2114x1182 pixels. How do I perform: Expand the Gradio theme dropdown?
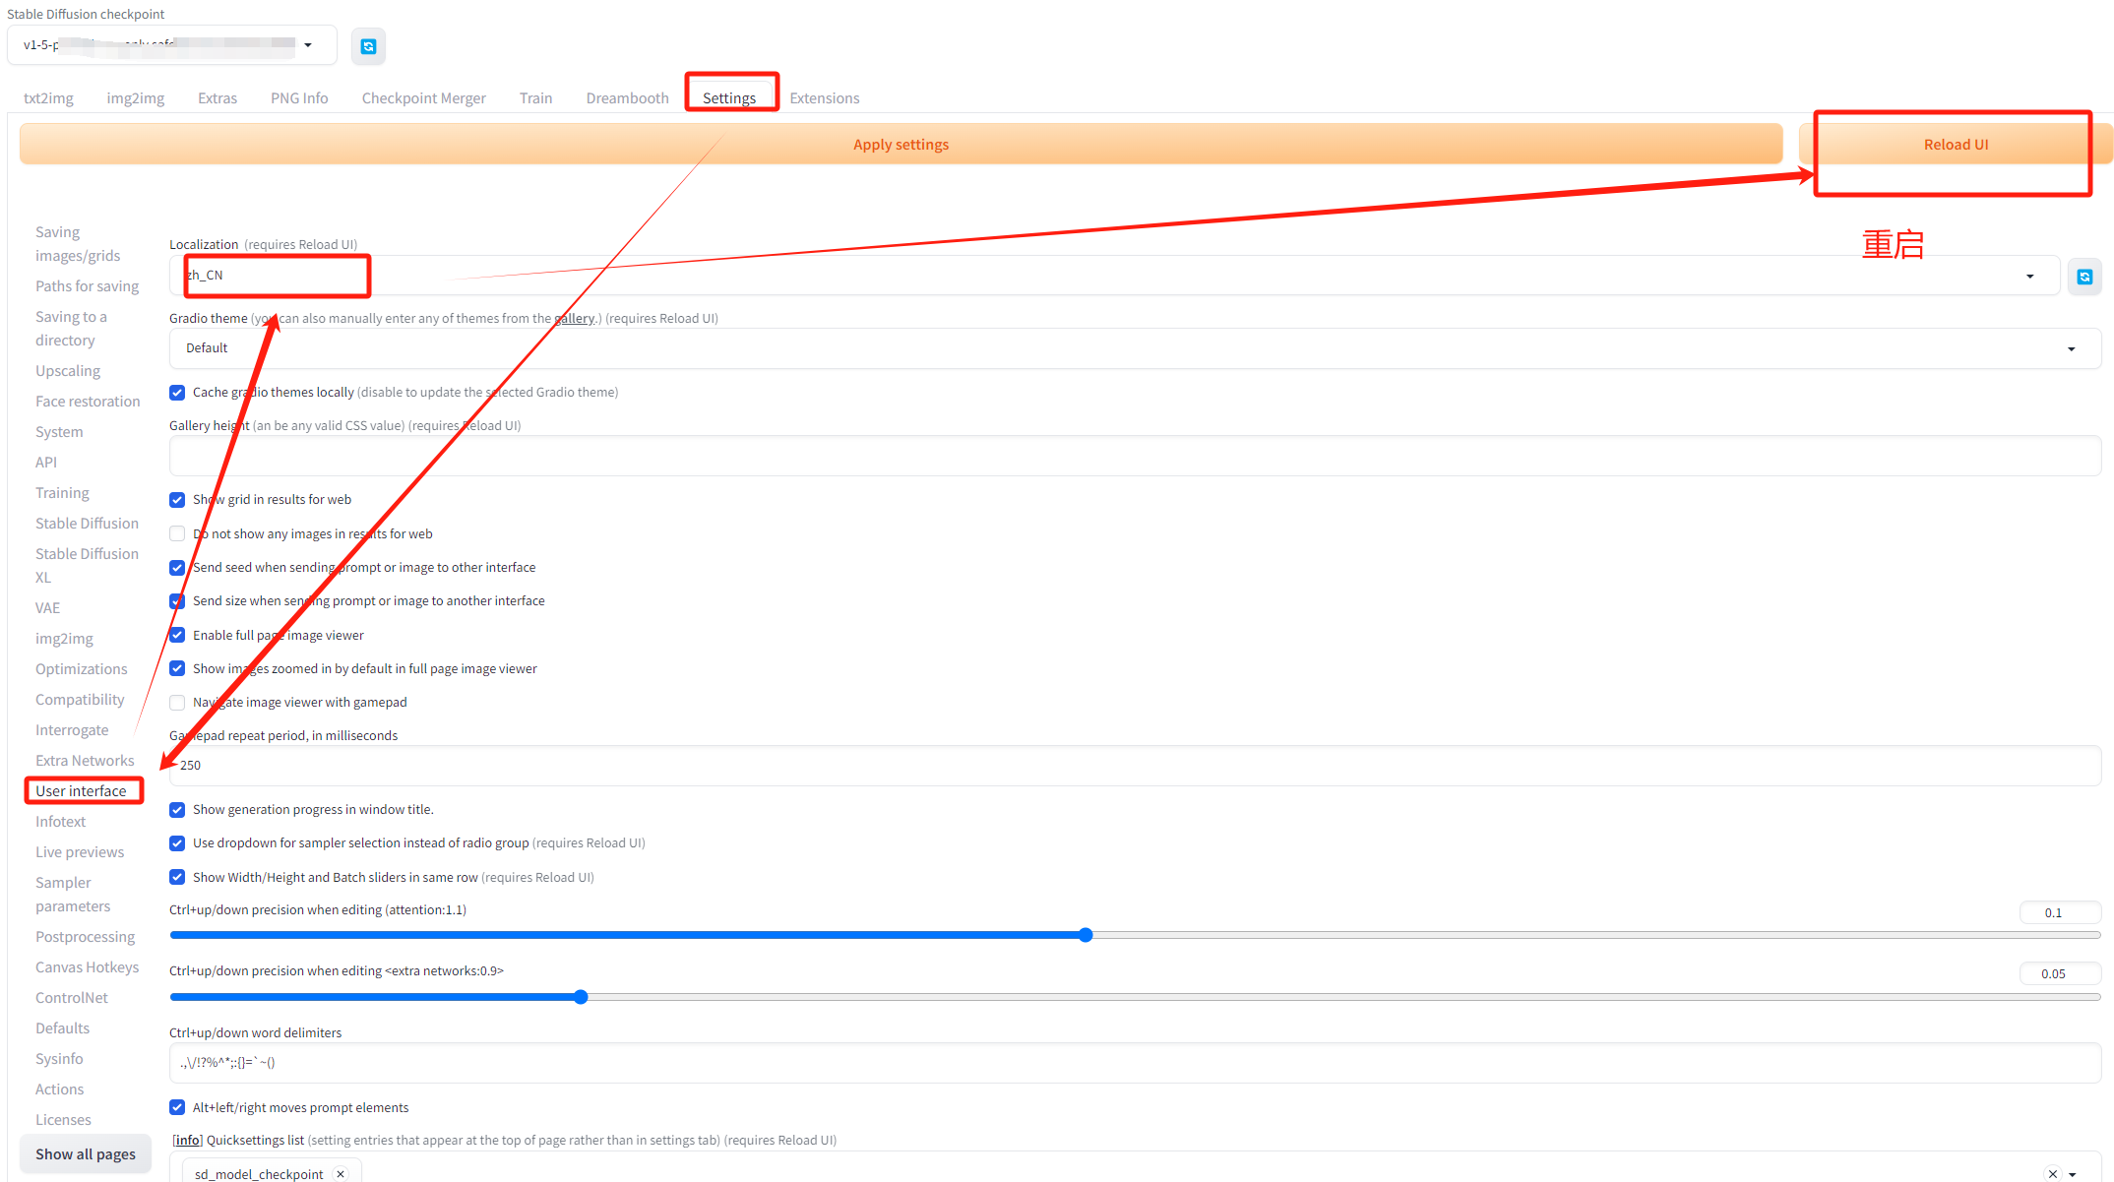pos(2071,349)
